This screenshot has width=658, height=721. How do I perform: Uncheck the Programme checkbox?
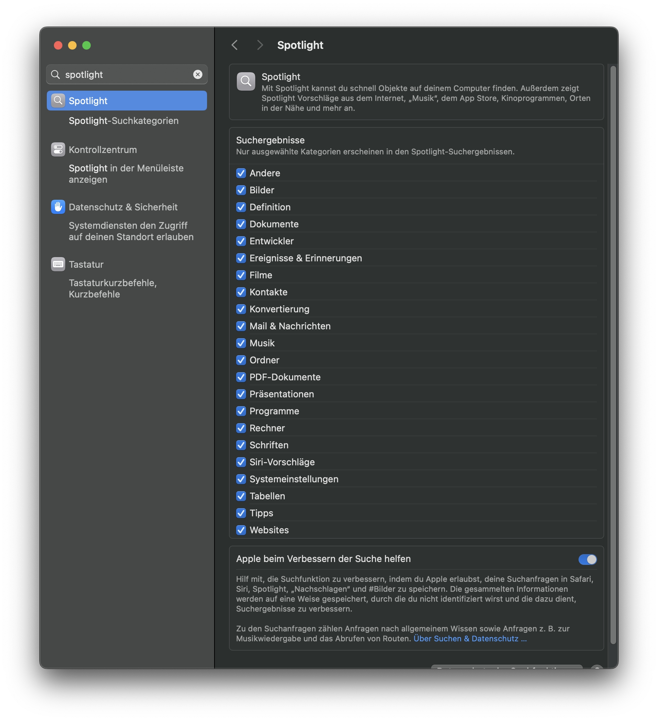click(241, 411)
